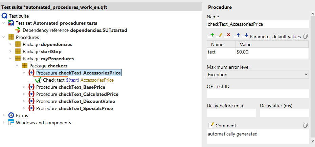Select Dependency reference dependencies.SUTstarted
The width and height of the screenshot is (315, 147).
75,30
